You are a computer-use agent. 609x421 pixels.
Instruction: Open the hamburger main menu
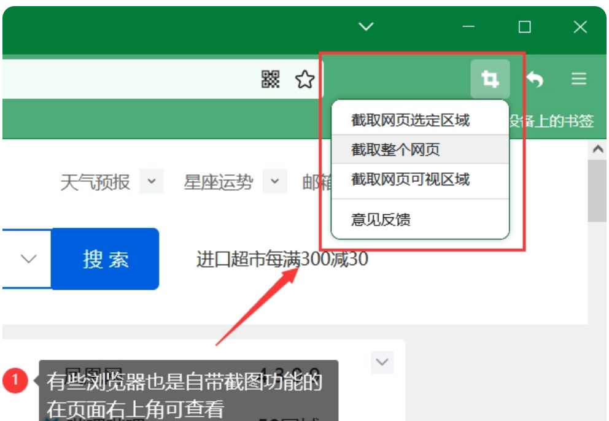tap(579, 79)
